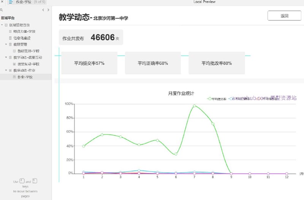Viewport: 304px width, 200px height.
Task: Click the green data point at month 1
Action: [x=84, y=146]
